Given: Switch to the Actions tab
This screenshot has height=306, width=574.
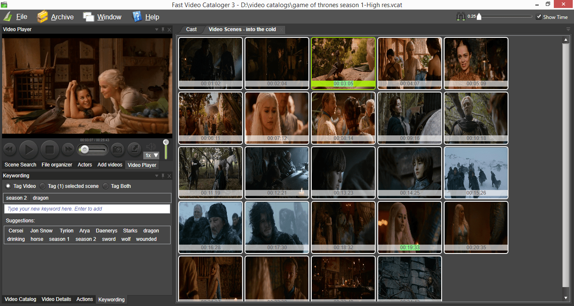Looking at the screenshot, I should tap(84, 299).
